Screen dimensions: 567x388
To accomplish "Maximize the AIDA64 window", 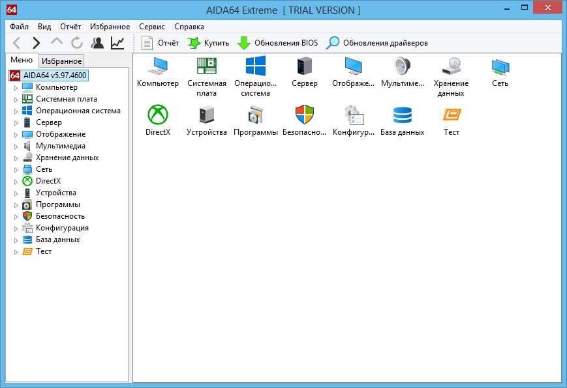I will (525, 8).
